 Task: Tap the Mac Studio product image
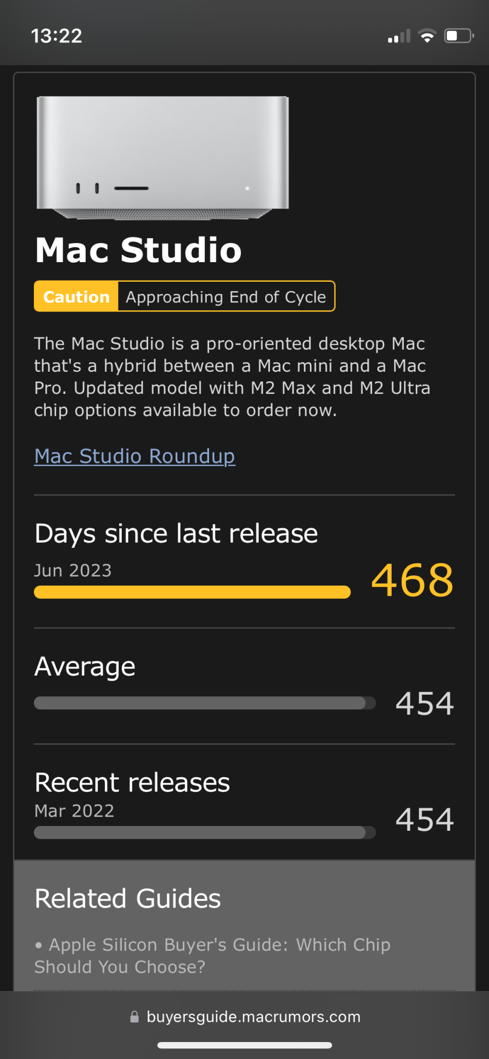coord(162,157)
